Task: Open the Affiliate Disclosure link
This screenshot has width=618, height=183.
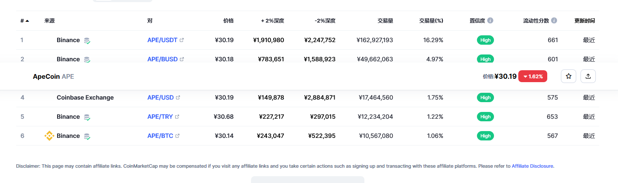Action: [532, 166]
